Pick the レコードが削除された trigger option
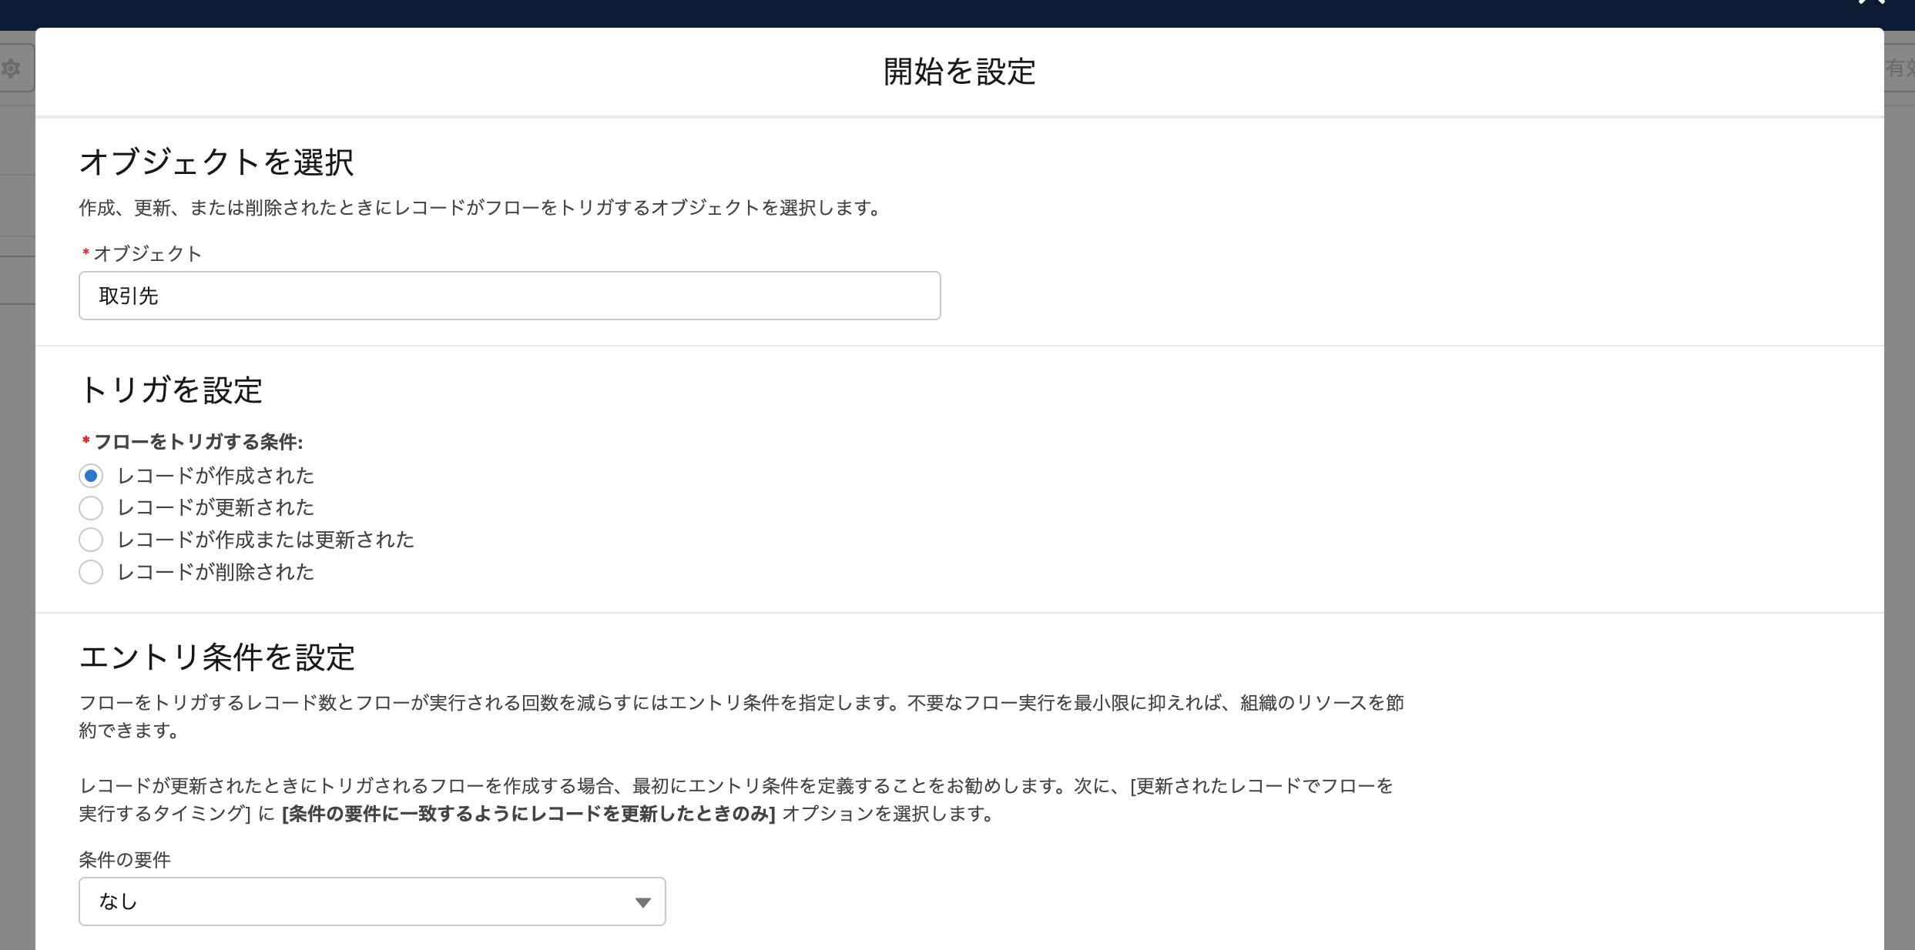1915x950 pixels. [x=91, y=572]
